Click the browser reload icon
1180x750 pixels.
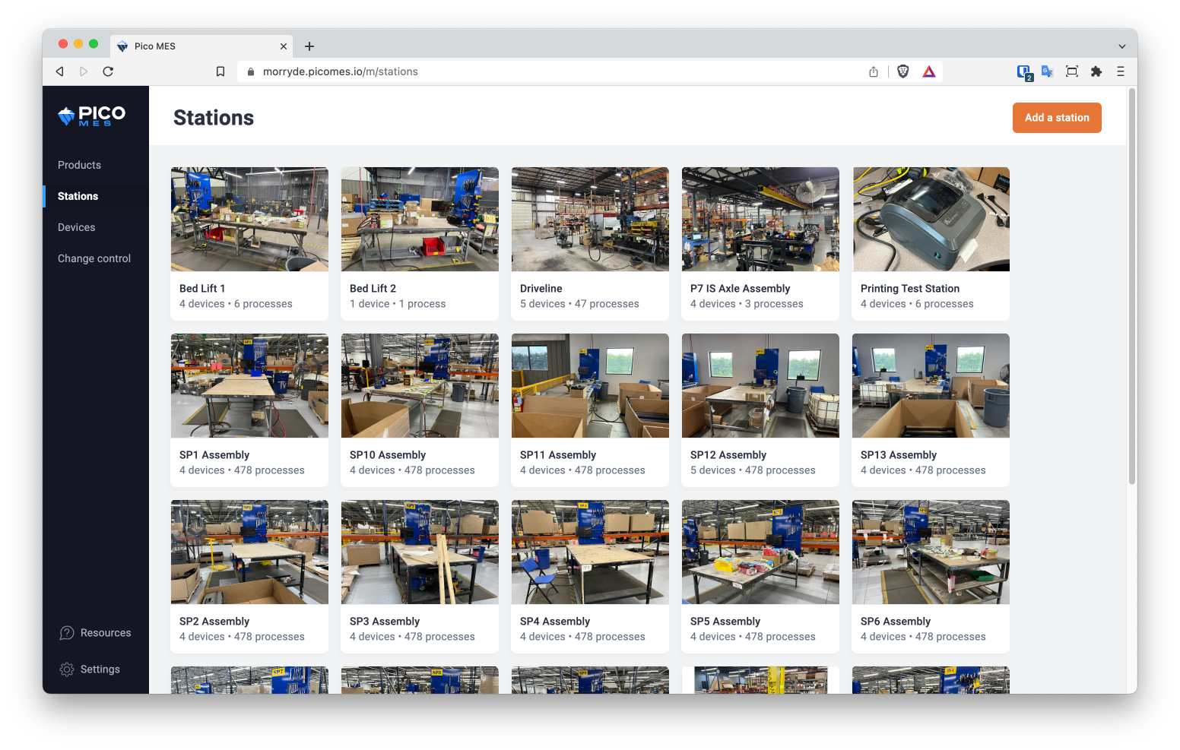coord(108,71)
